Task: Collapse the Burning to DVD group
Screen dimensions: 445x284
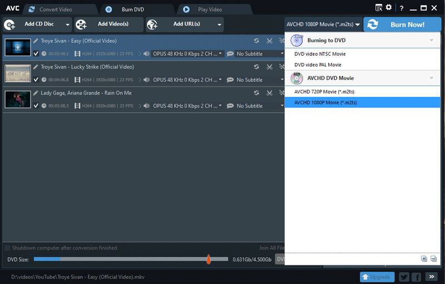Action: 431,41
